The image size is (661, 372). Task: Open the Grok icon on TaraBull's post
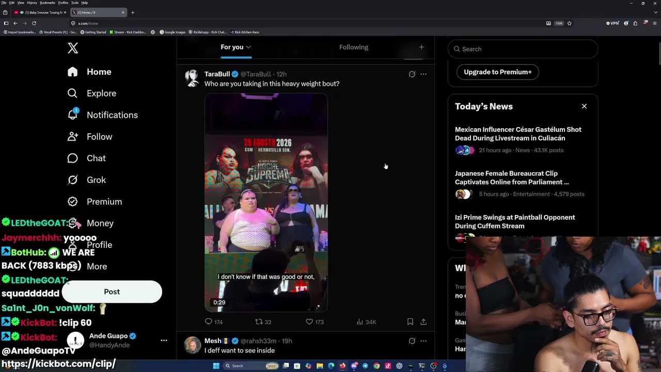[412, 74]
